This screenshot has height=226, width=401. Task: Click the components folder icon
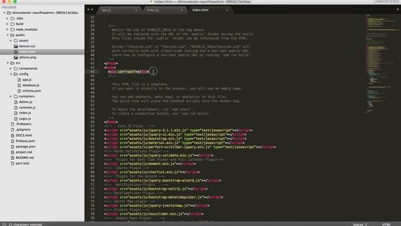click(16, 68)
